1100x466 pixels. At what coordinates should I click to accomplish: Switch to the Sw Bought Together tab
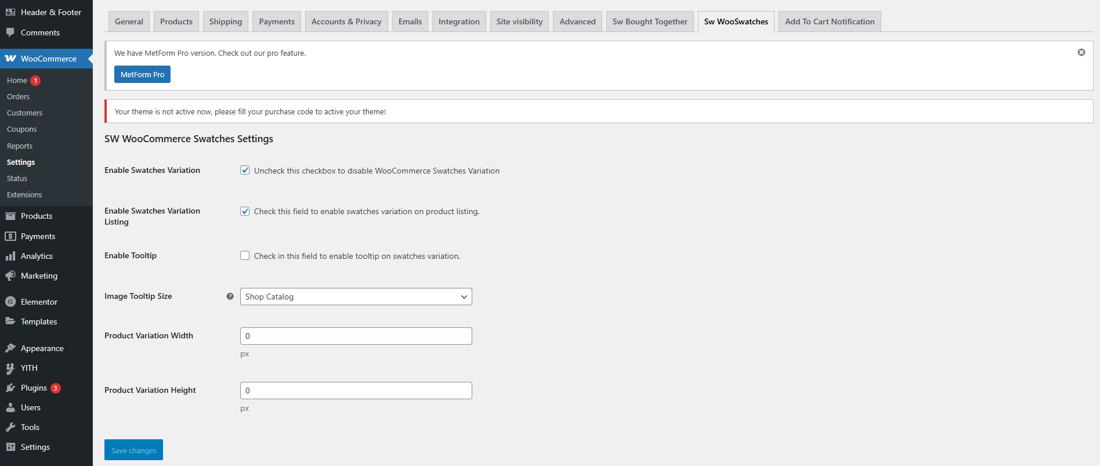click(650, 21)
